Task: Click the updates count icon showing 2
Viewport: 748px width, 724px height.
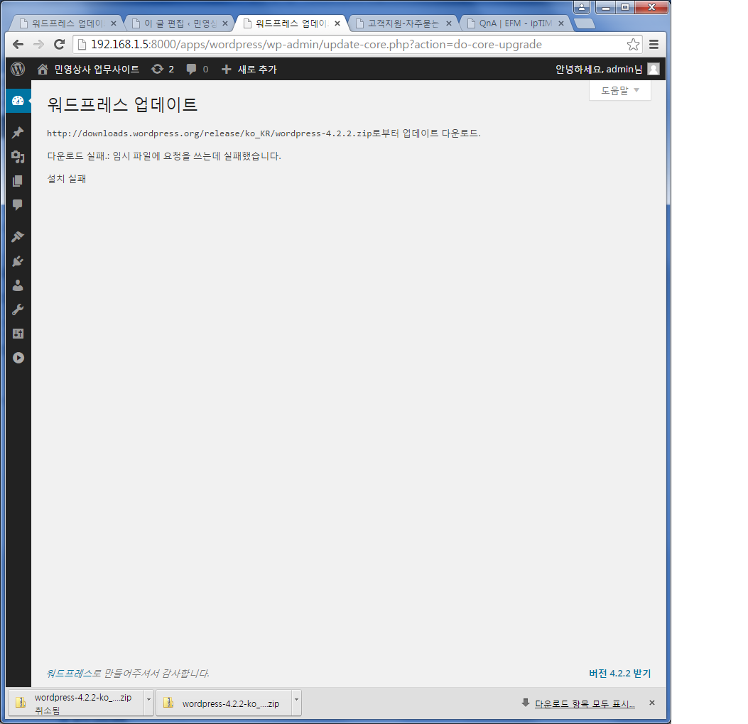Action: pyautogui.click(x=163, y=69)
